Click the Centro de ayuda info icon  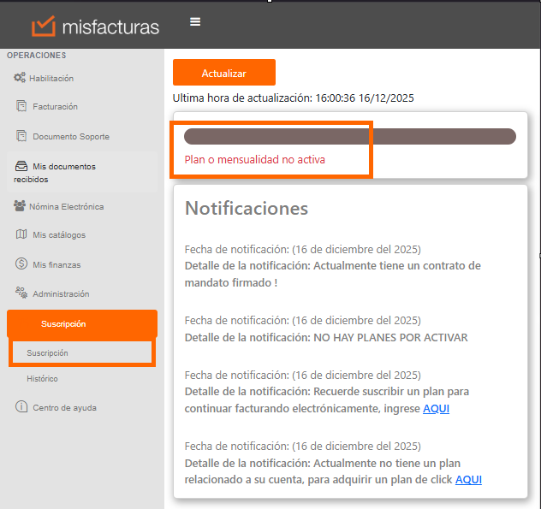[21, 407]
